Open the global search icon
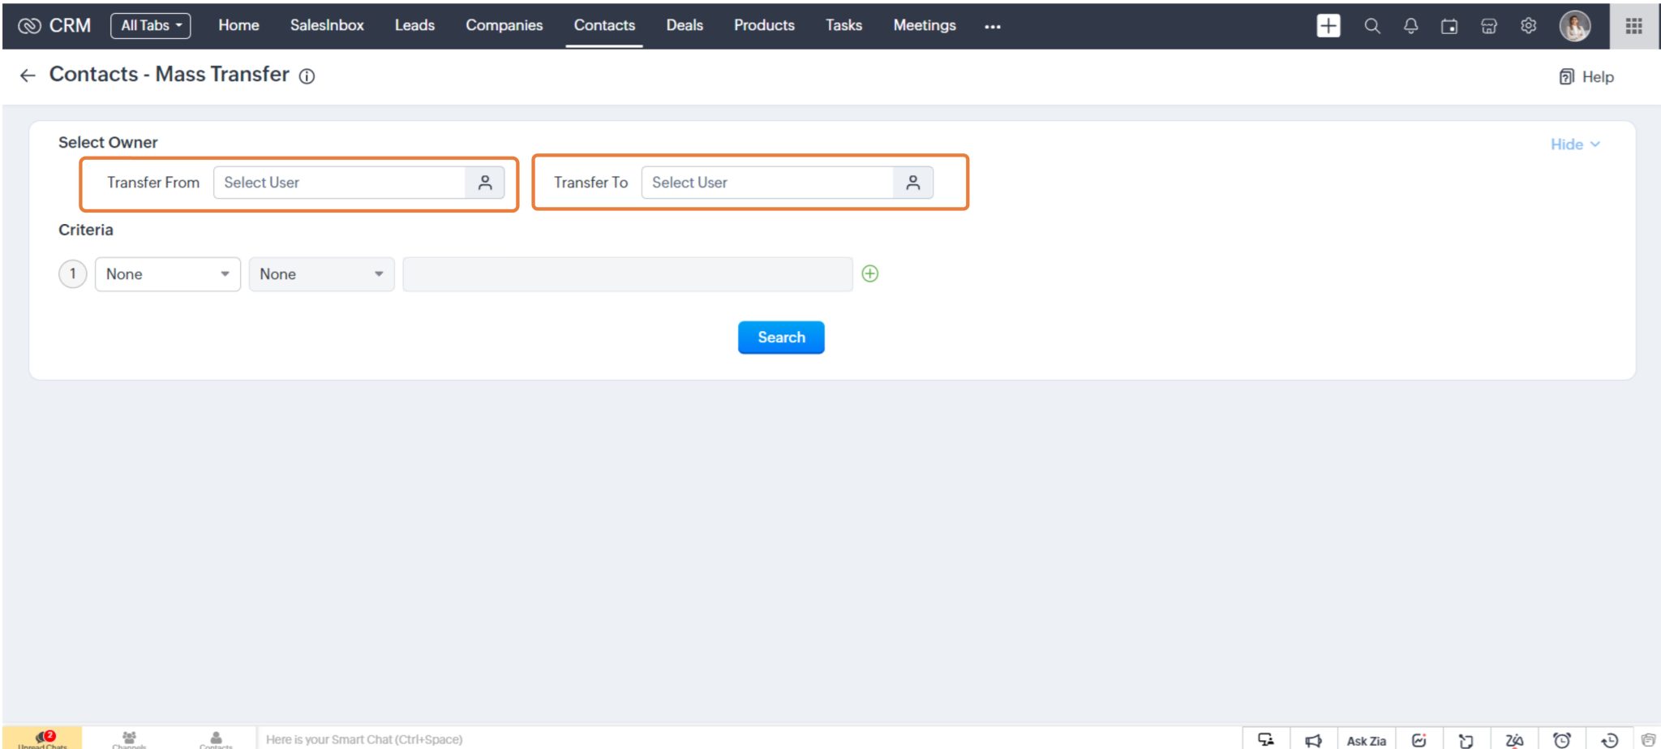1661x749 pixels. 1371,25
